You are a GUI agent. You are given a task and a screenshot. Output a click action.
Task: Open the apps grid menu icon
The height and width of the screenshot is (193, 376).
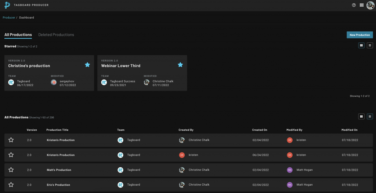coord(362,5)
